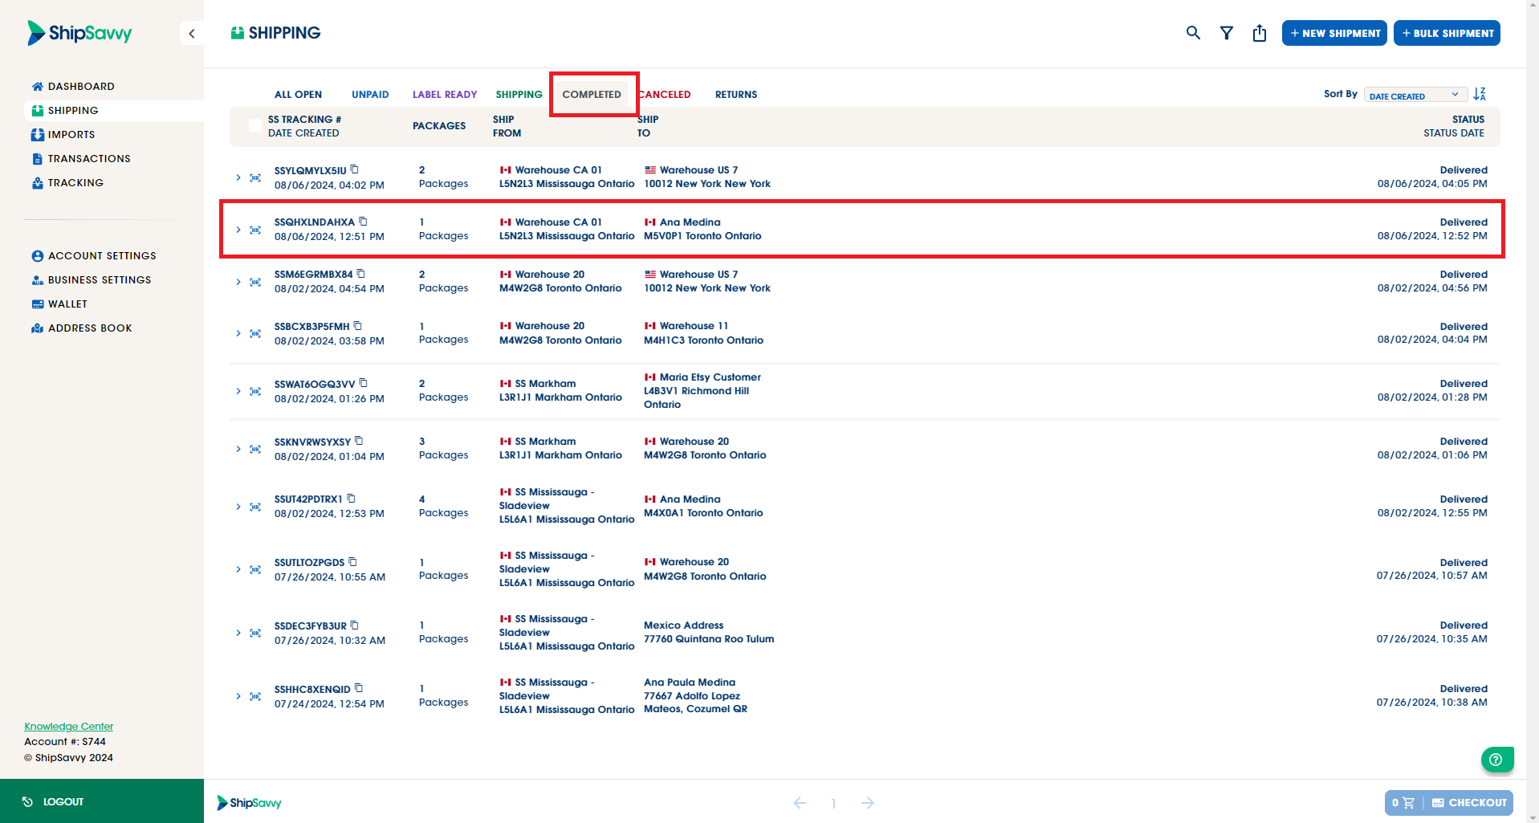This screenshot has width=1539, height=823.
Task: Tick the select-all checkbox in table header
Action: (254, 125)
